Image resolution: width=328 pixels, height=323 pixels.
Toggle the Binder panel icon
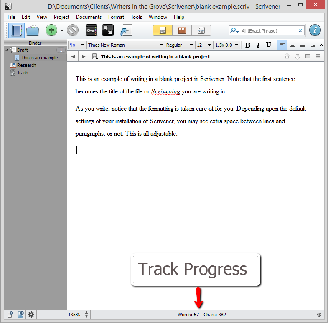point(17,30)
